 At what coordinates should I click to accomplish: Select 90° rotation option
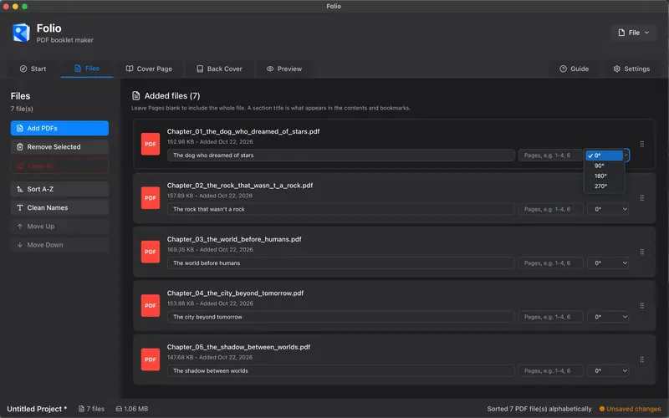[604, 166]
